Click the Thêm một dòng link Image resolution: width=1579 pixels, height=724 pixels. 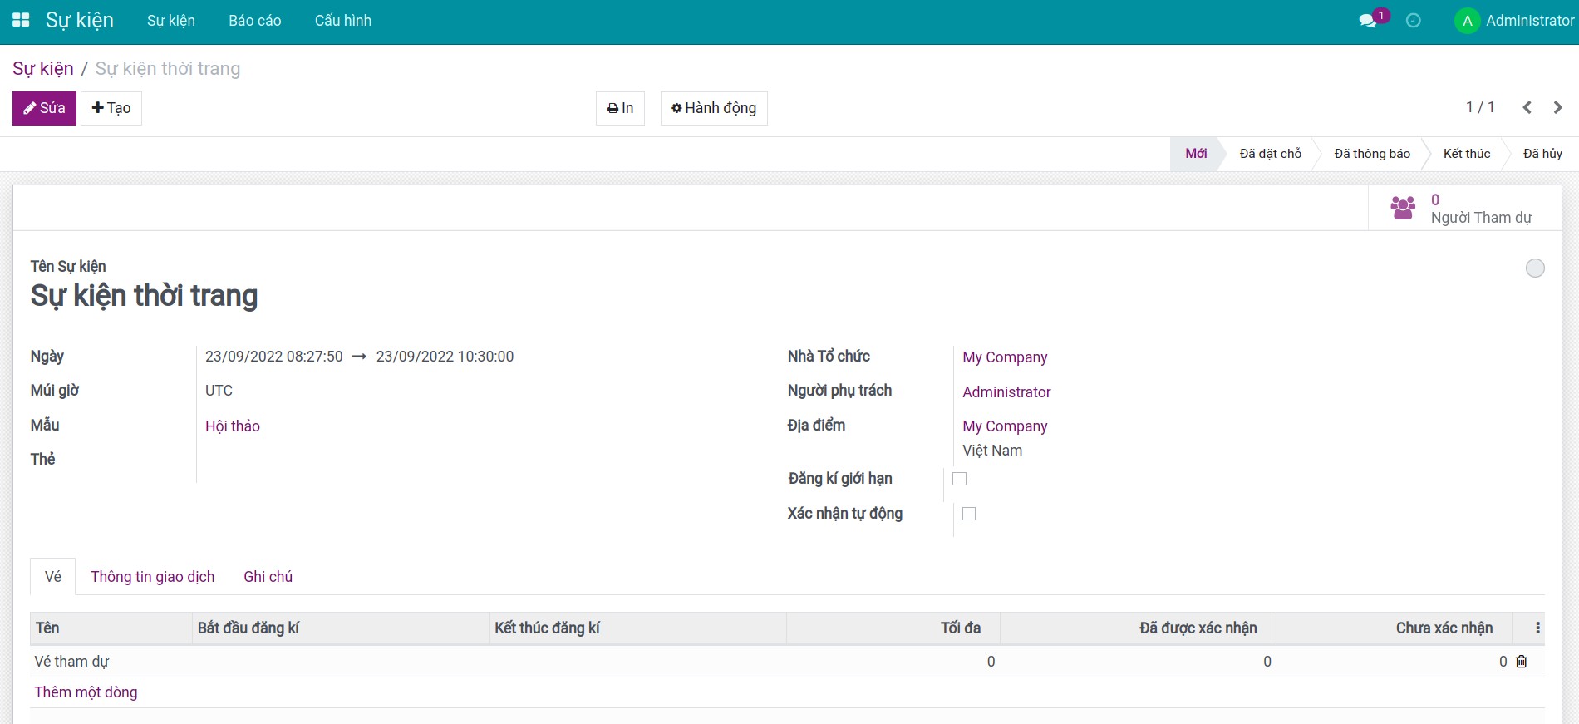[x=86, y=692]
